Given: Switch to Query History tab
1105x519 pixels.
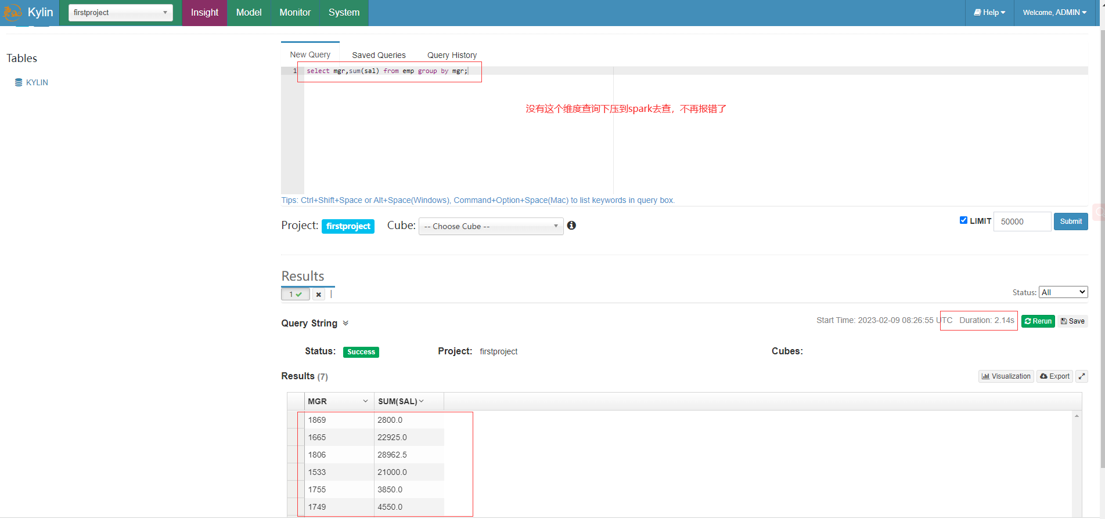Looking at the screenshot, I should (452, 55).
